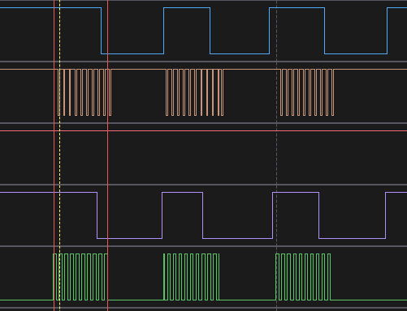Select the leftmost red vertical cursor
Image resolution: width=407 pixels, height=311 pixels.
pos(54,155)
